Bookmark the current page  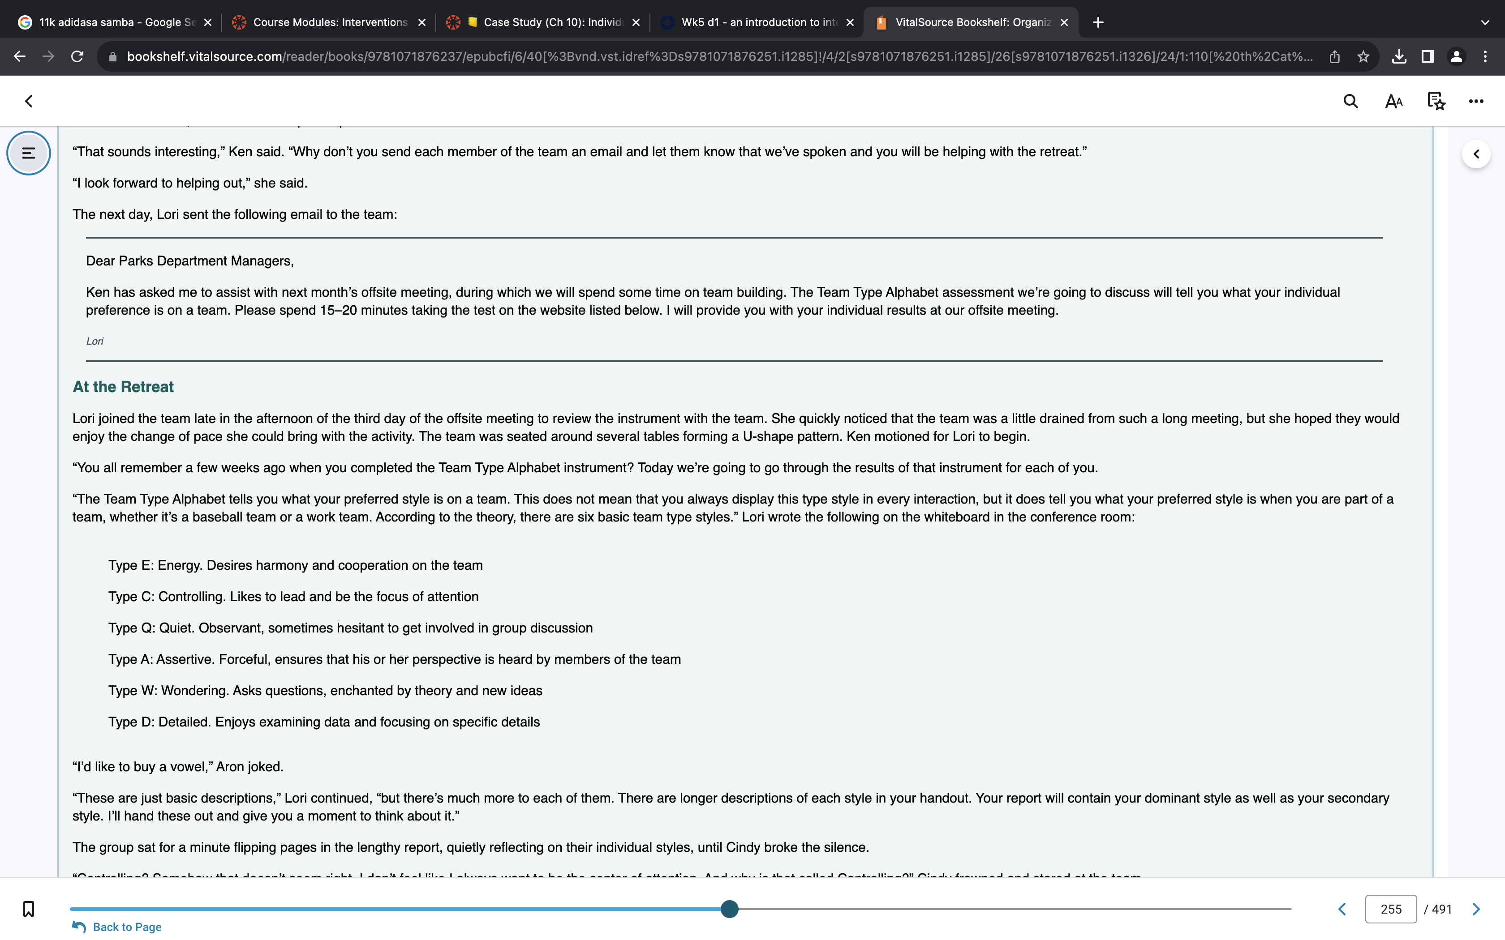[29, 909]
